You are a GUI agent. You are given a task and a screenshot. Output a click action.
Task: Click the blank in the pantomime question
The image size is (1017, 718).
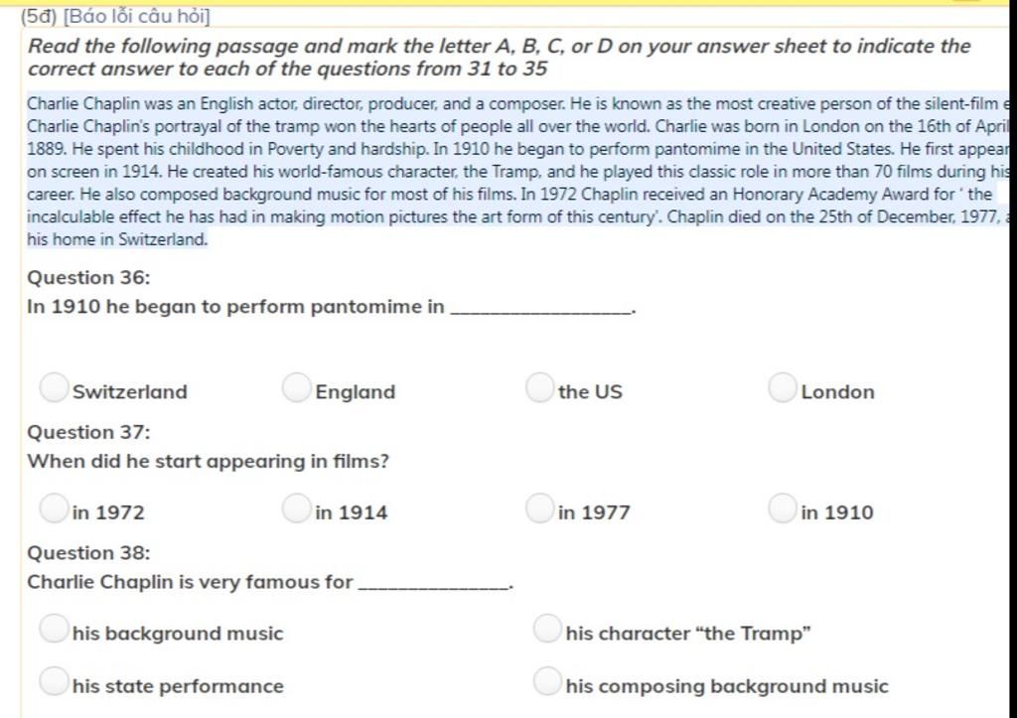(x=542, y=308)
